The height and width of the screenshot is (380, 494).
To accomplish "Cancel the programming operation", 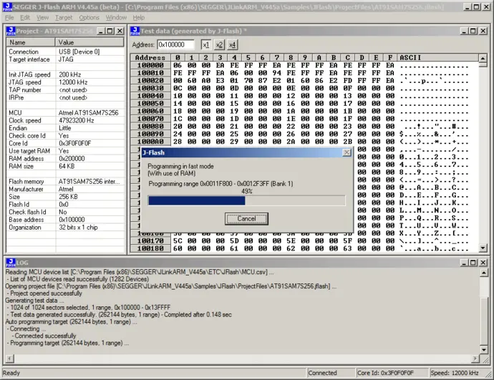I will tap(246, 218).
